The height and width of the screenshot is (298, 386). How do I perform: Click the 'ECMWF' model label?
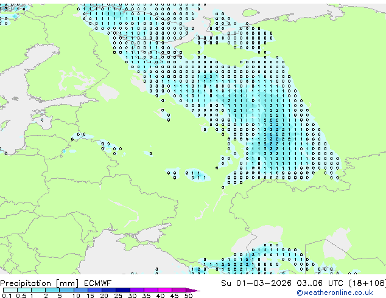(98, 283)
